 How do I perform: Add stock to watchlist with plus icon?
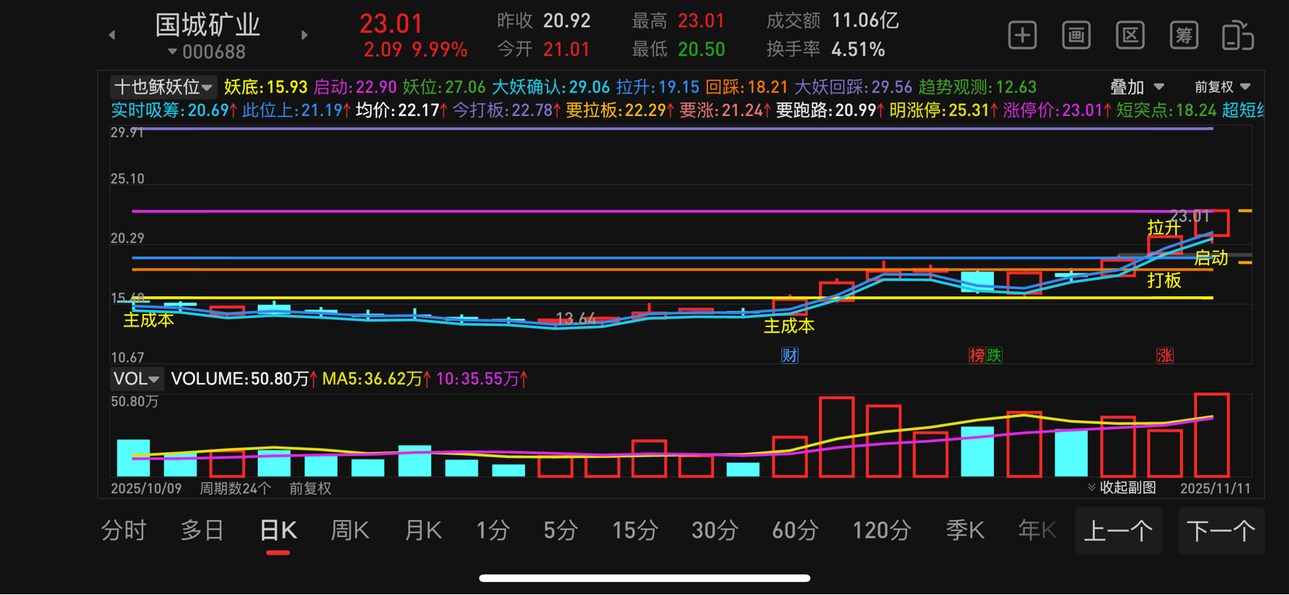(x=1022, y=36)
